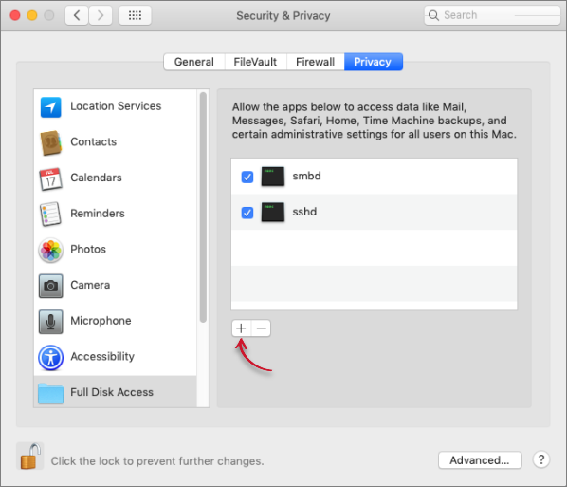
Task: Click the Accessibility icon in sidebar
Action: pos(50,358)
